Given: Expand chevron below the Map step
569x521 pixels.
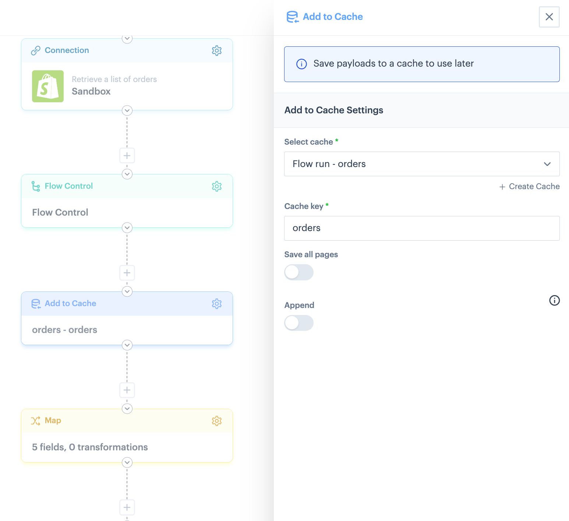Looking at the screenshot, I should point(127,462).
